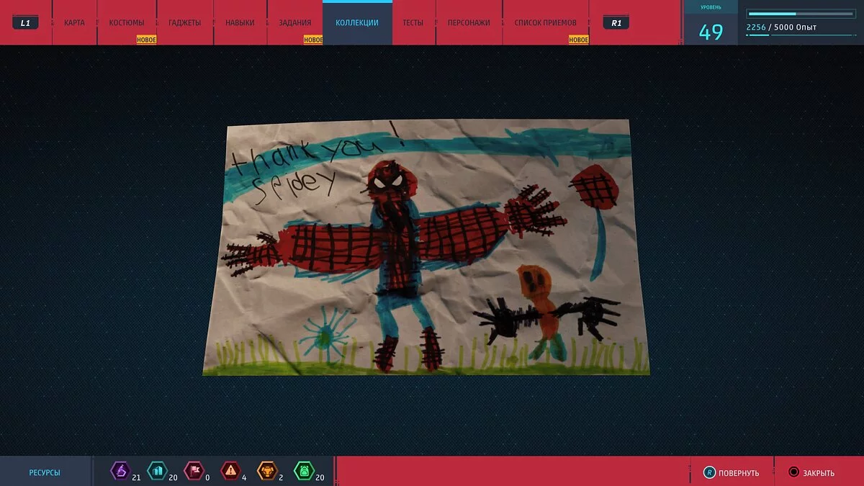
Task: Click the Новое badge under Задания
Action: [x=313, y=40]
